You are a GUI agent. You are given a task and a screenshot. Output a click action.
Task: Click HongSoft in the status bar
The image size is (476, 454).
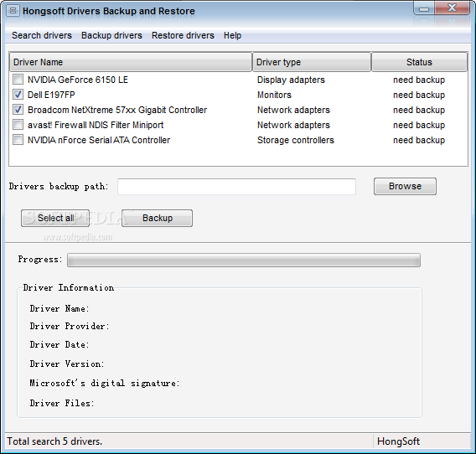tap(398, 441)
